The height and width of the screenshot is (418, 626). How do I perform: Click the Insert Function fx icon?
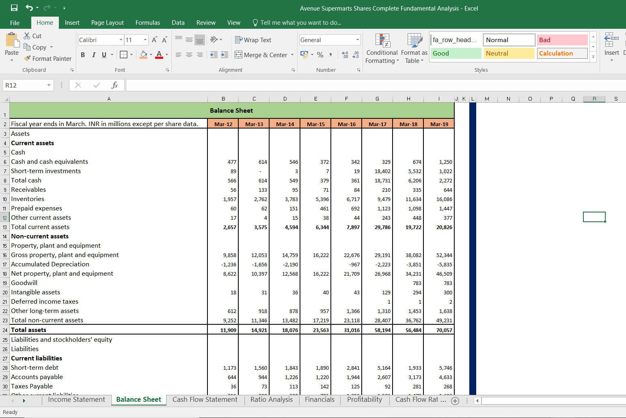[x=114, y=85]
